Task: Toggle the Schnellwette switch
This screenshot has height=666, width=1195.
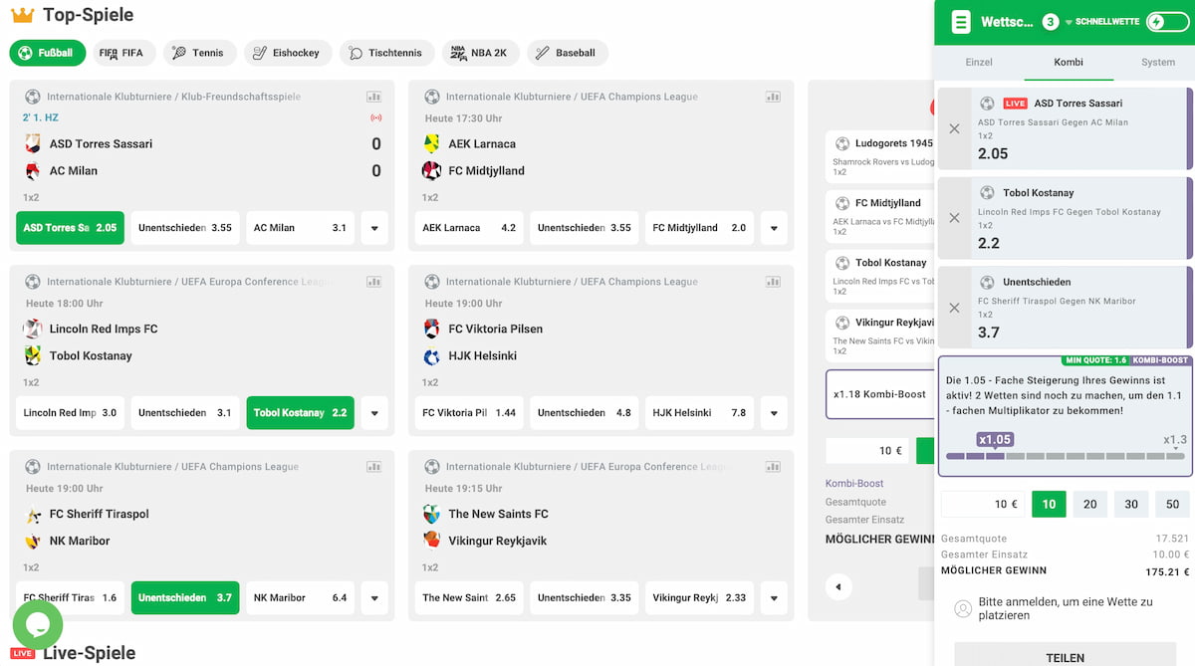Action: click(1168, 22)
